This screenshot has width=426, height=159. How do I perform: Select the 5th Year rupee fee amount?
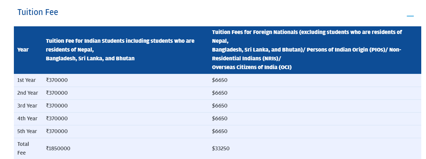tap(57, 131)
